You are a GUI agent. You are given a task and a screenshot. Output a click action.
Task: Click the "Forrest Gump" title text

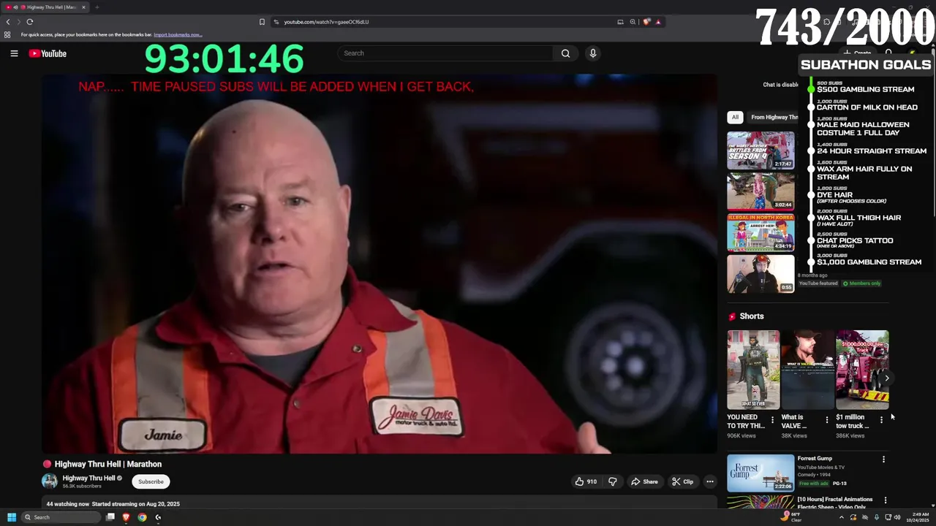pos(815,458)
